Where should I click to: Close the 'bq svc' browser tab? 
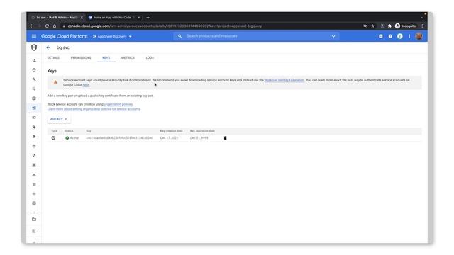click(82, 18)
